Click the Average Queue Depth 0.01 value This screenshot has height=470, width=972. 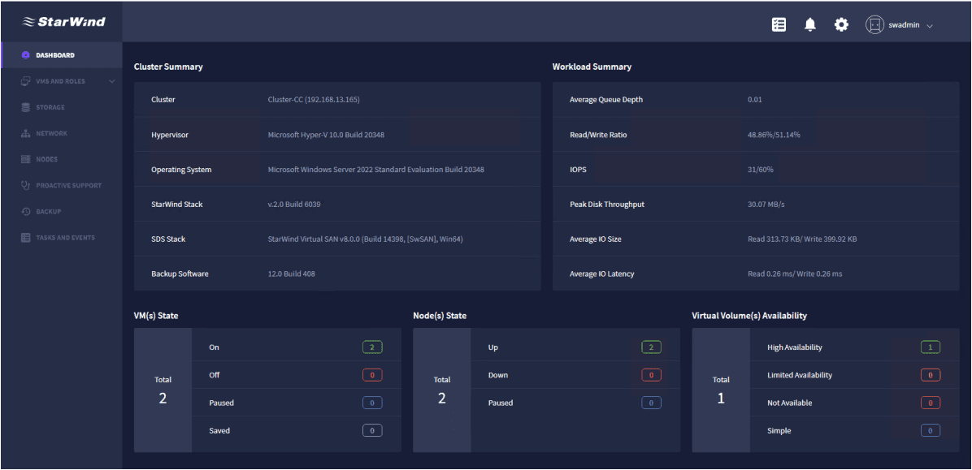point(755,100)
